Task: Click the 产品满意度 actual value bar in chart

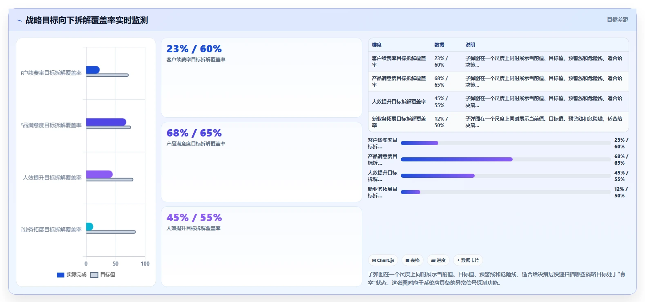Action: [x=106, y=122]
